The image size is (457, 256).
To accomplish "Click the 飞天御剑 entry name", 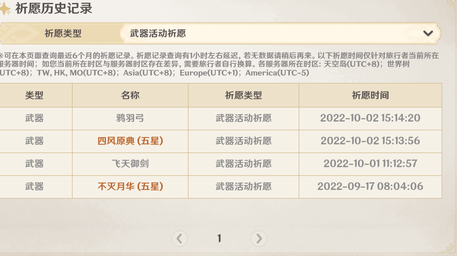I will click(130, 164).
